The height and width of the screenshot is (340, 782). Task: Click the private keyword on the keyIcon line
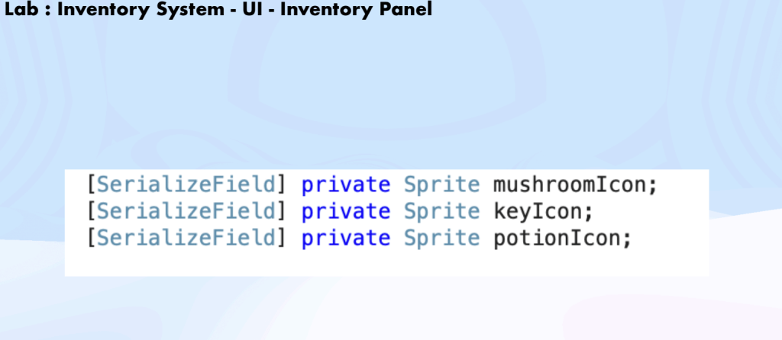tap(345, 211)
